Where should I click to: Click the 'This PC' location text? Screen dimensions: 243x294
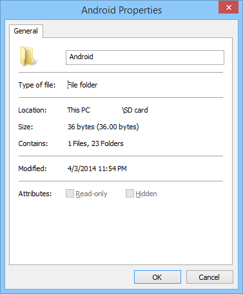pyautogui.click(x=79, y=110)
